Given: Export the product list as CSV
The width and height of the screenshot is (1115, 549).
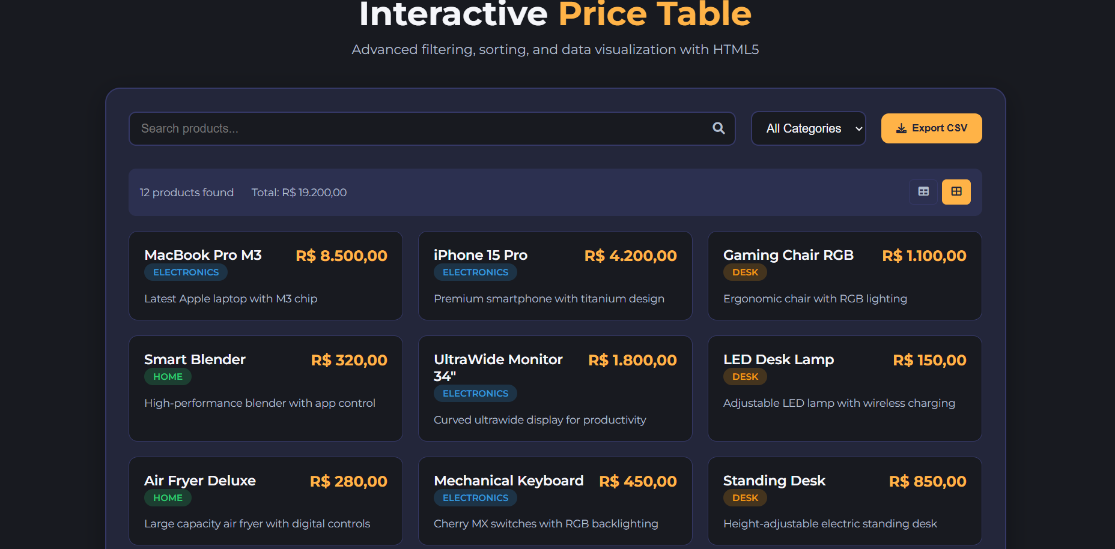Looking at the screenshot, I should pos(931,128).
